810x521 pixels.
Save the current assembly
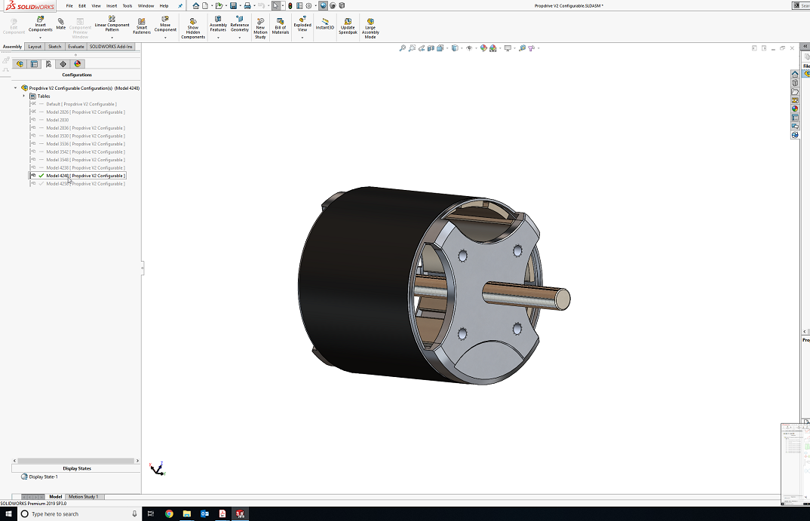pos(234,6)
